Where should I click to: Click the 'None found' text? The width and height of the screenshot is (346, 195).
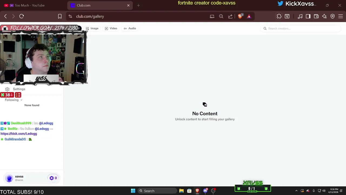[32, 105]
